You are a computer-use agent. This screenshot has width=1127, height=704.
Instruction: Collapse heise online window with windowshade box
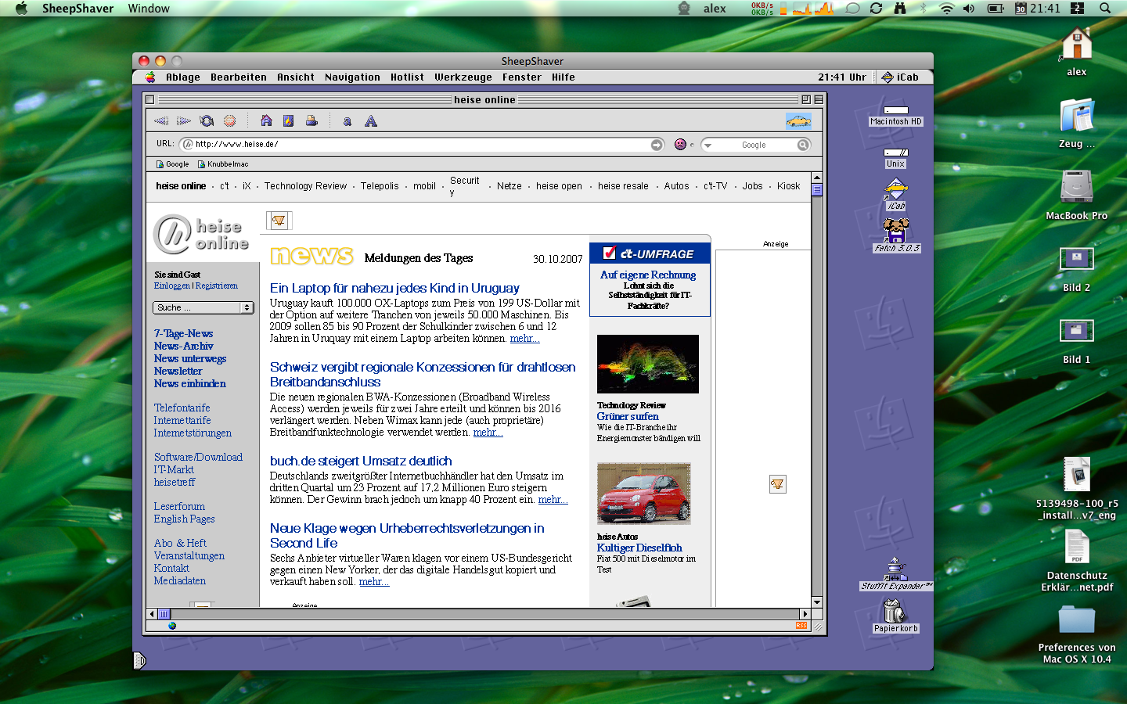point(818,100)
